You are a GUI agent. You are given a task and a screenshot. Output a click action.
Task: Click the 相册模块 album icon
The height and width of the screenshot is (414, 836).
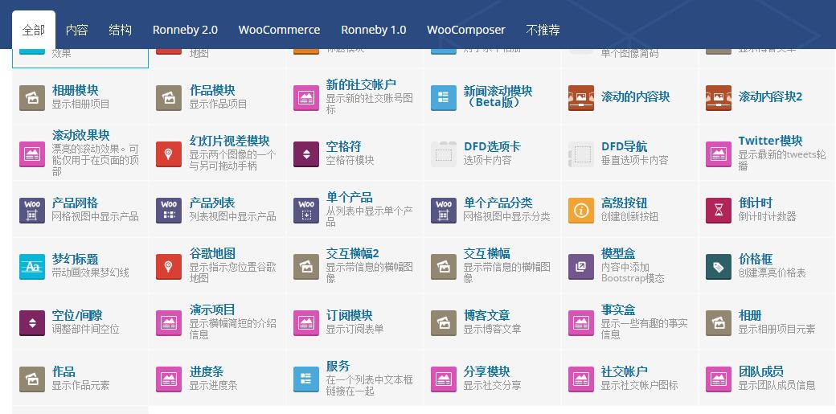coord(32,98)
